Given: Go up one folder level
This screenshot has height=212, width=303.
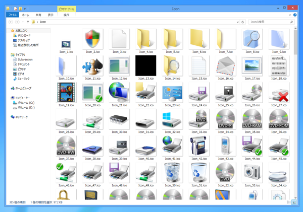Looking at the screenshot, I should click(28, 22).
